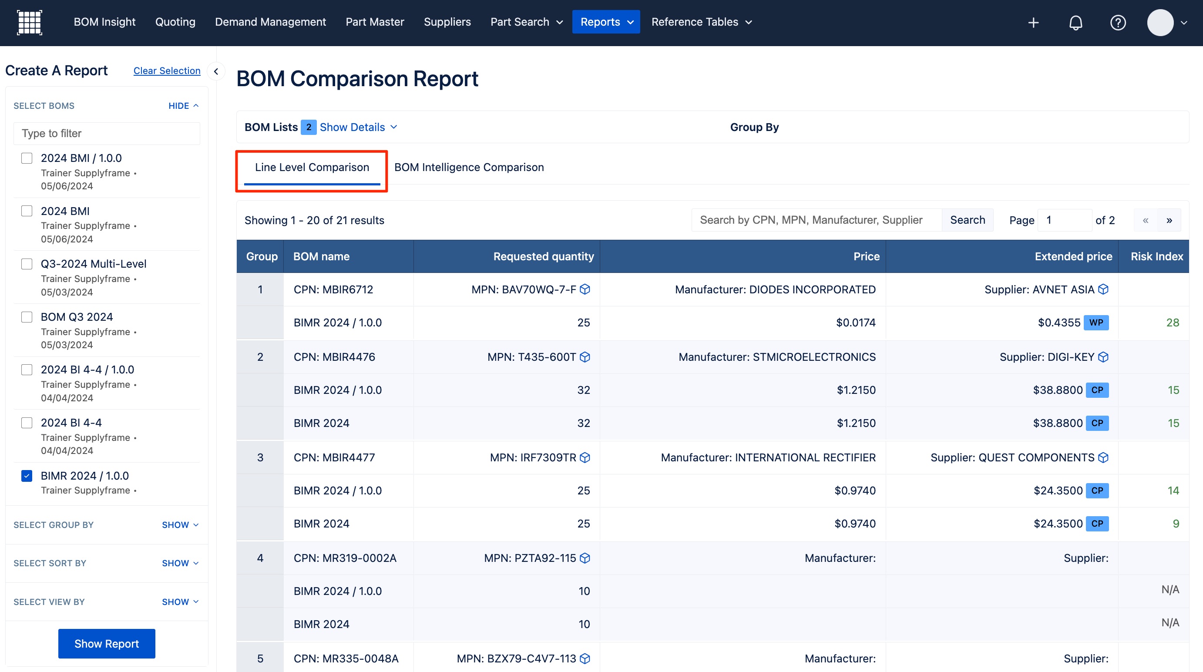Viewport: 1203px width, 672px height.
Task: Open the Reports dropdown menu
Action: coord(606,22)
